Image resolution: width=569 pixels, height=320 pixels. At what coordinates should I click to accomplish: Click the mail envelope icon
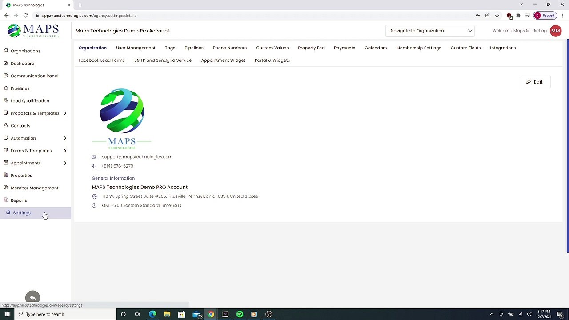pos(94,157)
